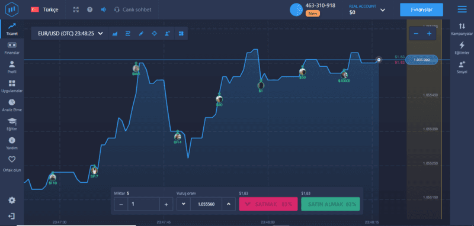Click the current price label 1.055560
474x226 pixels.
pyautogui.click(x=422, y=60)
